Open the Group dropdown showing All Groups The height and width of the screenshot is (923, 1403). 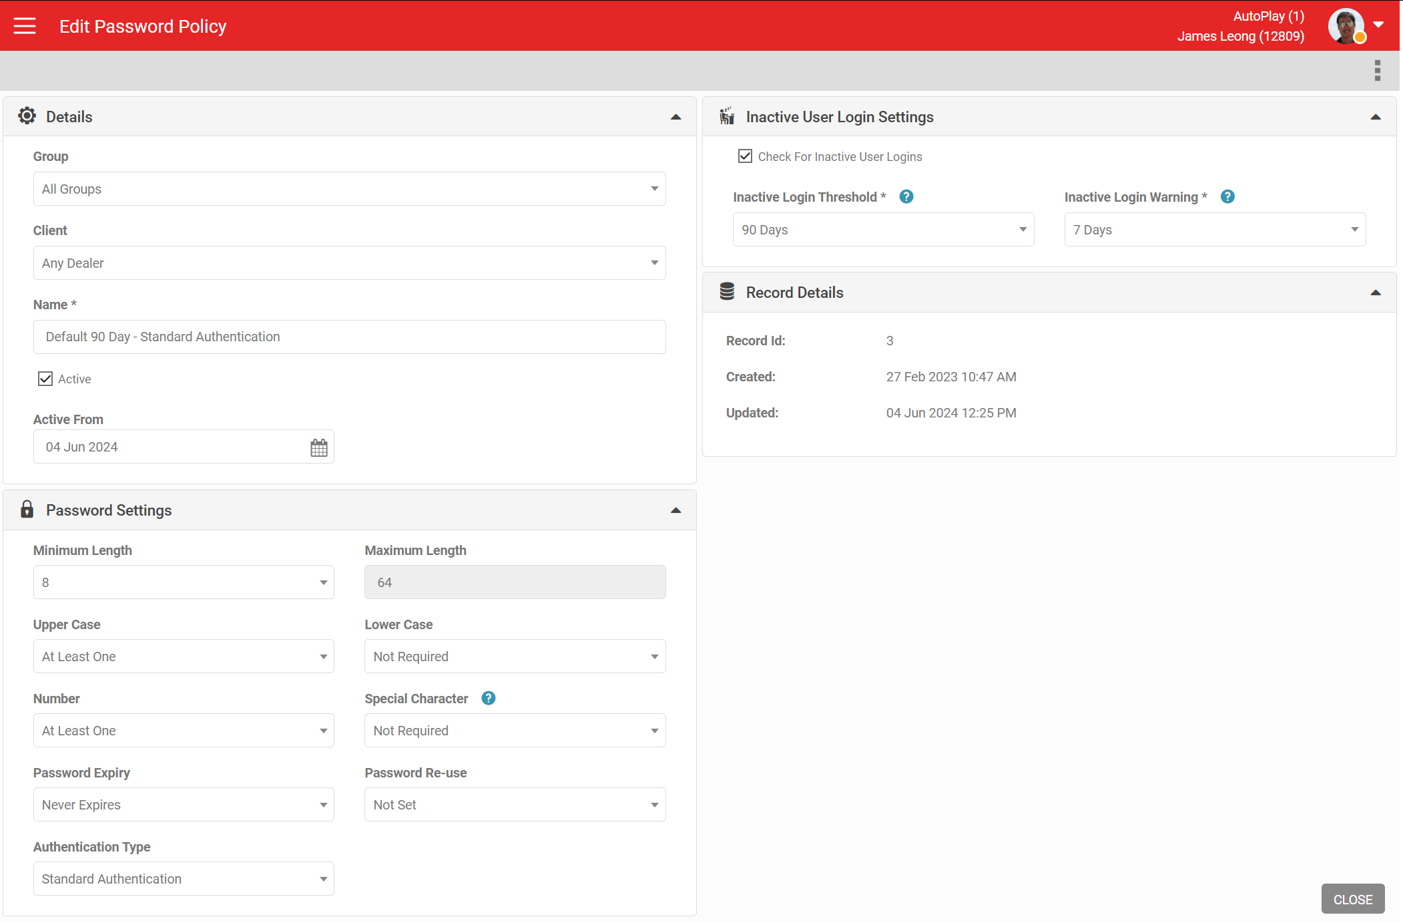pos(349,189)
